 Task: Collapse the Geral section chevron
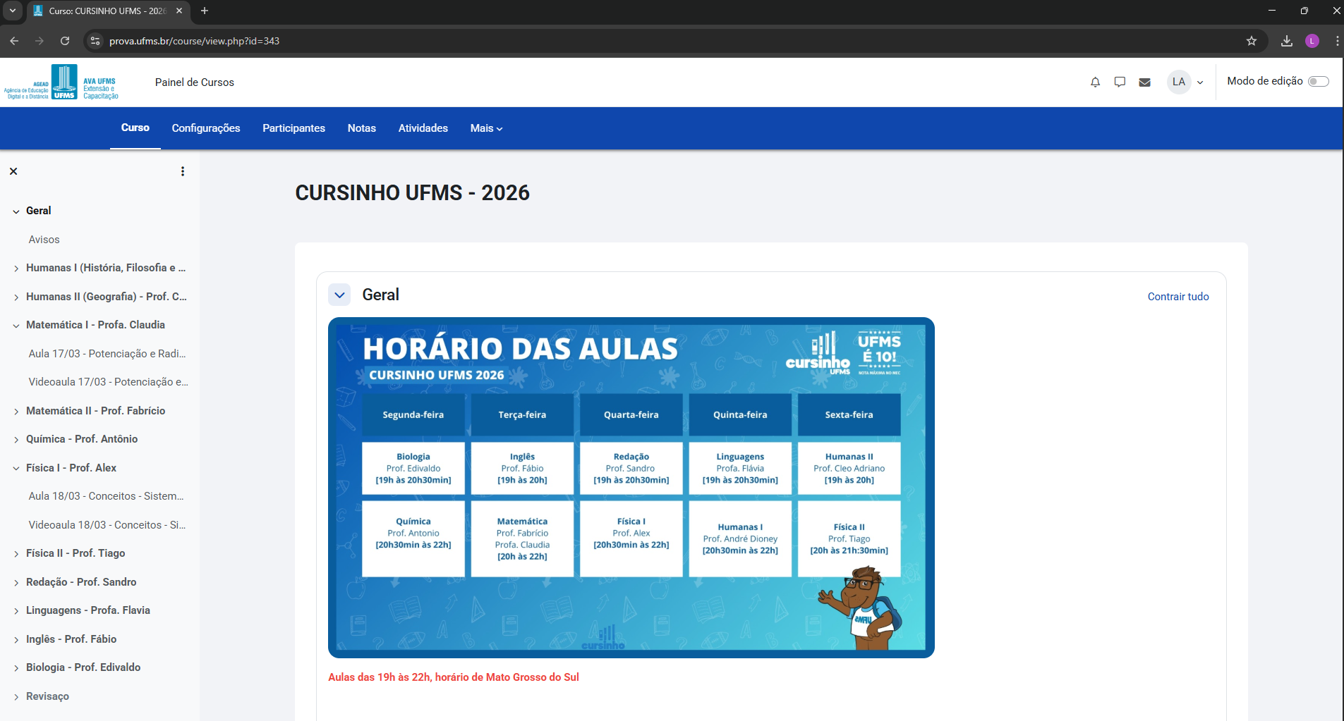coord(339,295)
